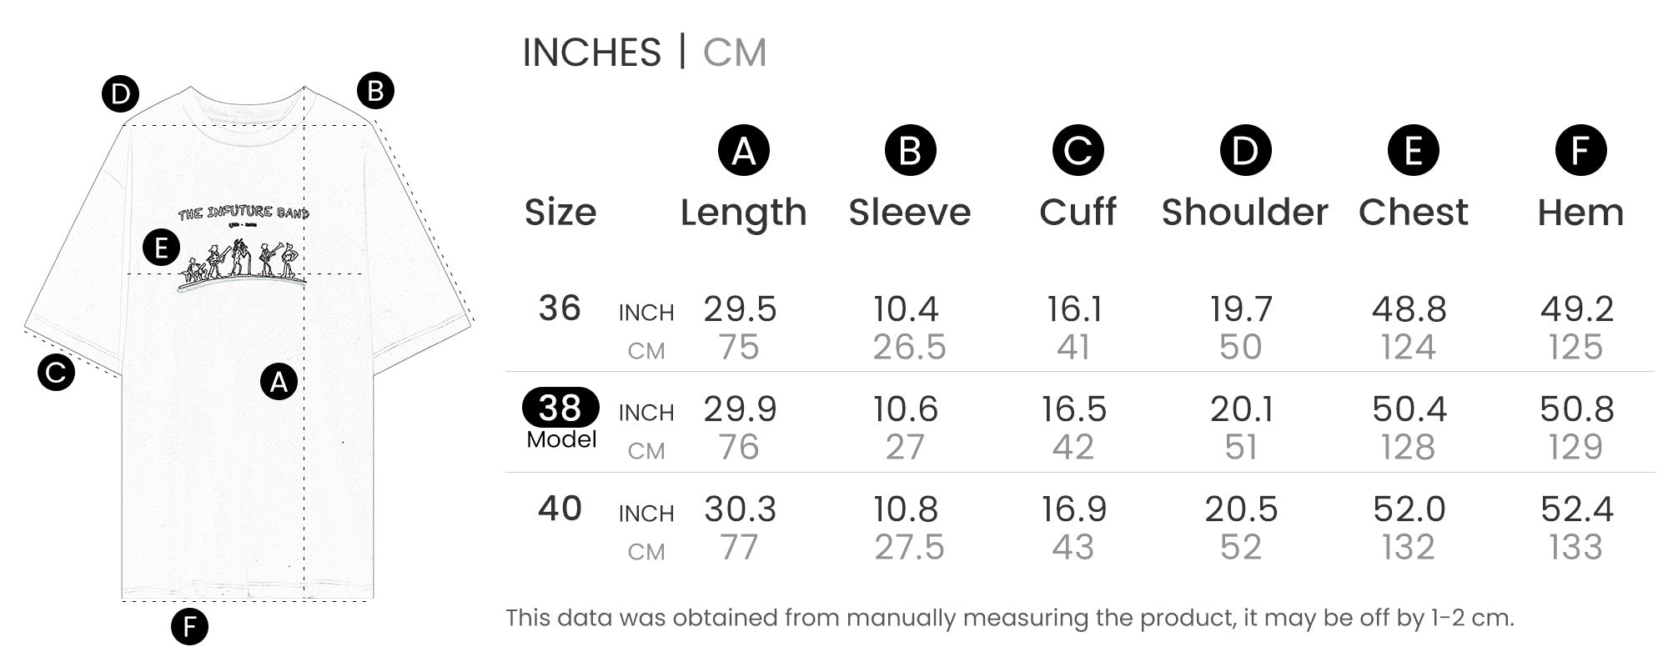Click the E marker on the shirt chest

(161, 248)
